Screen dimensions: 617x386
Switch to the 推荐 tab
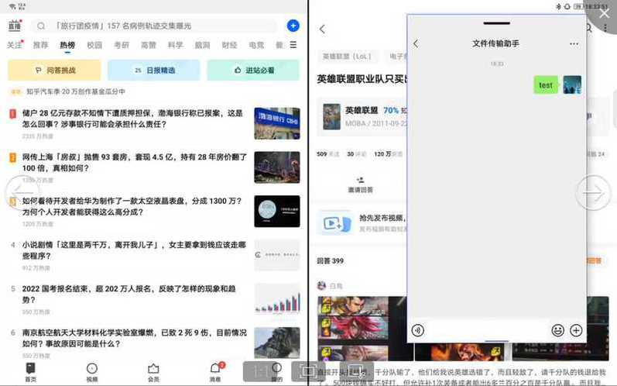[40, 45]
